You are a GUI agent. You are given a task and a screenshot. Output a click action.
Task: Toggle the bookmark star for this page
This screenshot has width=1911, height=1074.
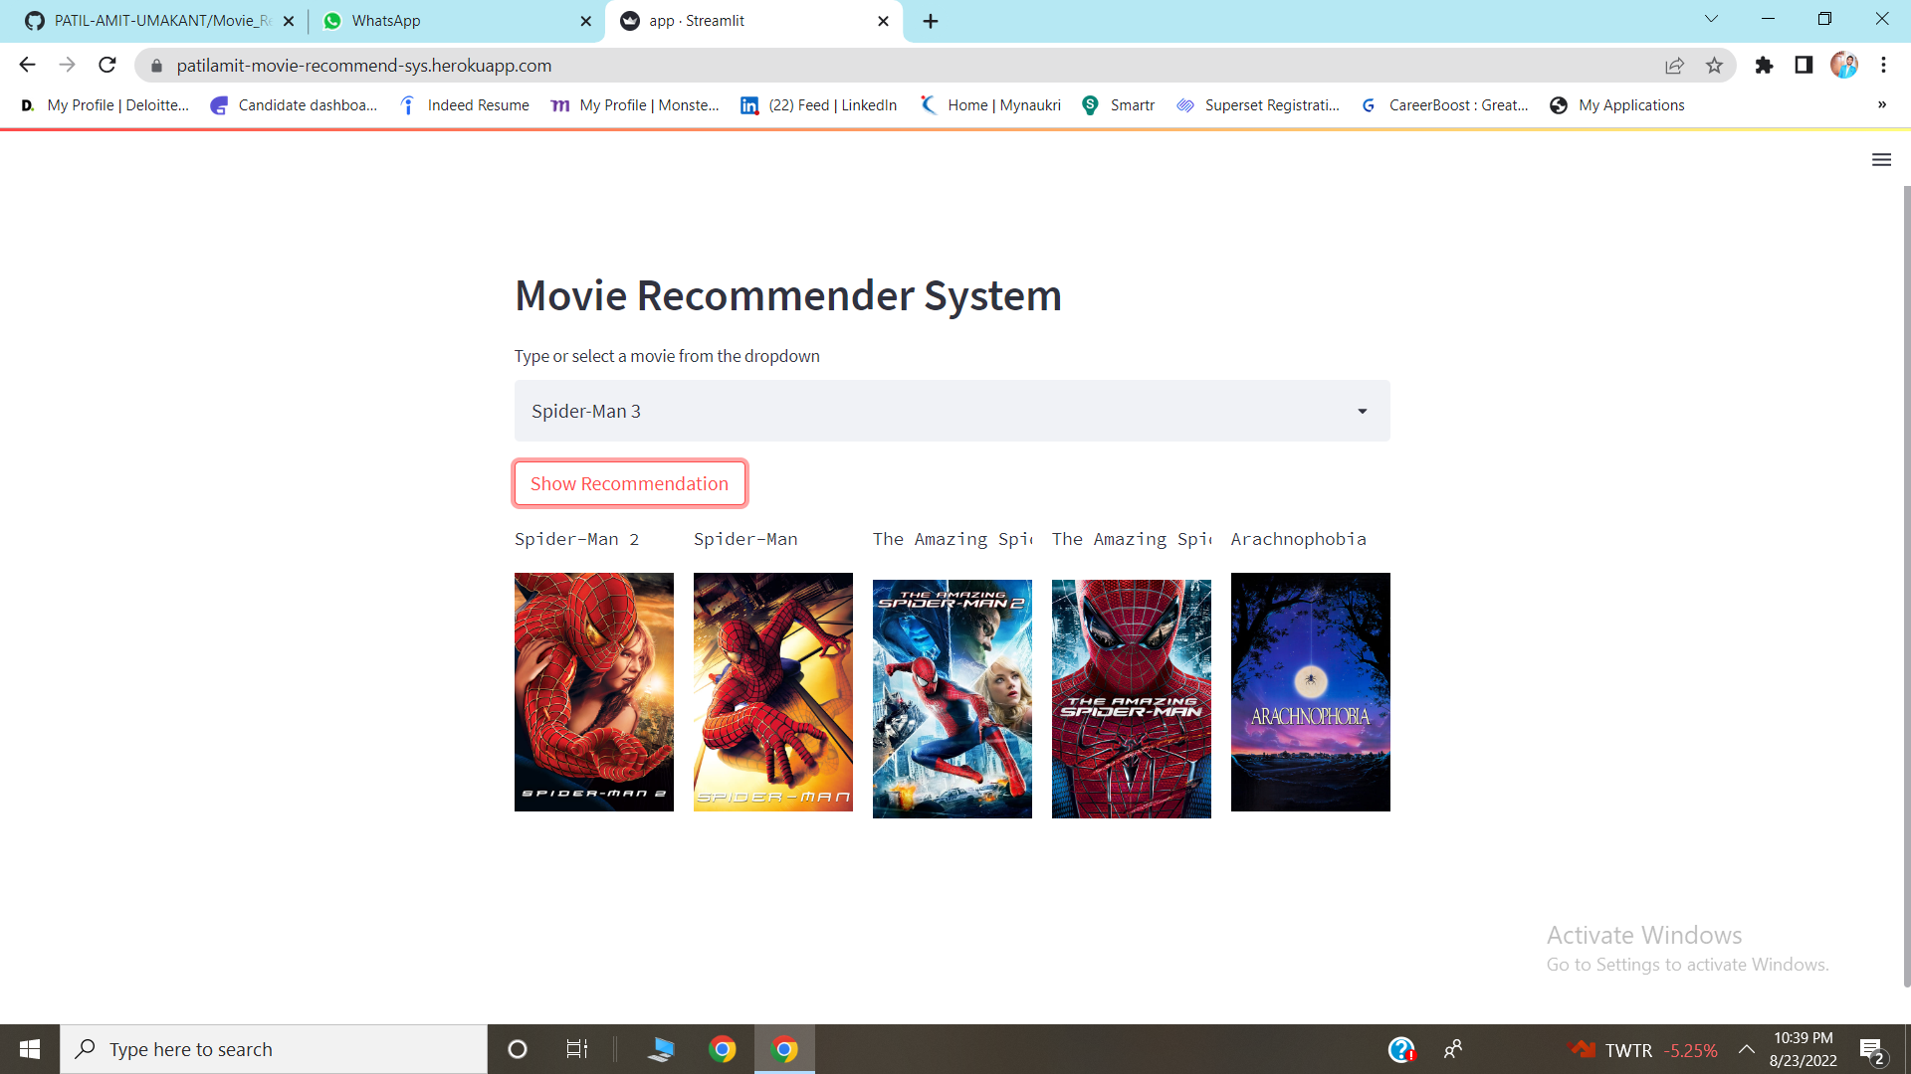[x=1714, y=65]
